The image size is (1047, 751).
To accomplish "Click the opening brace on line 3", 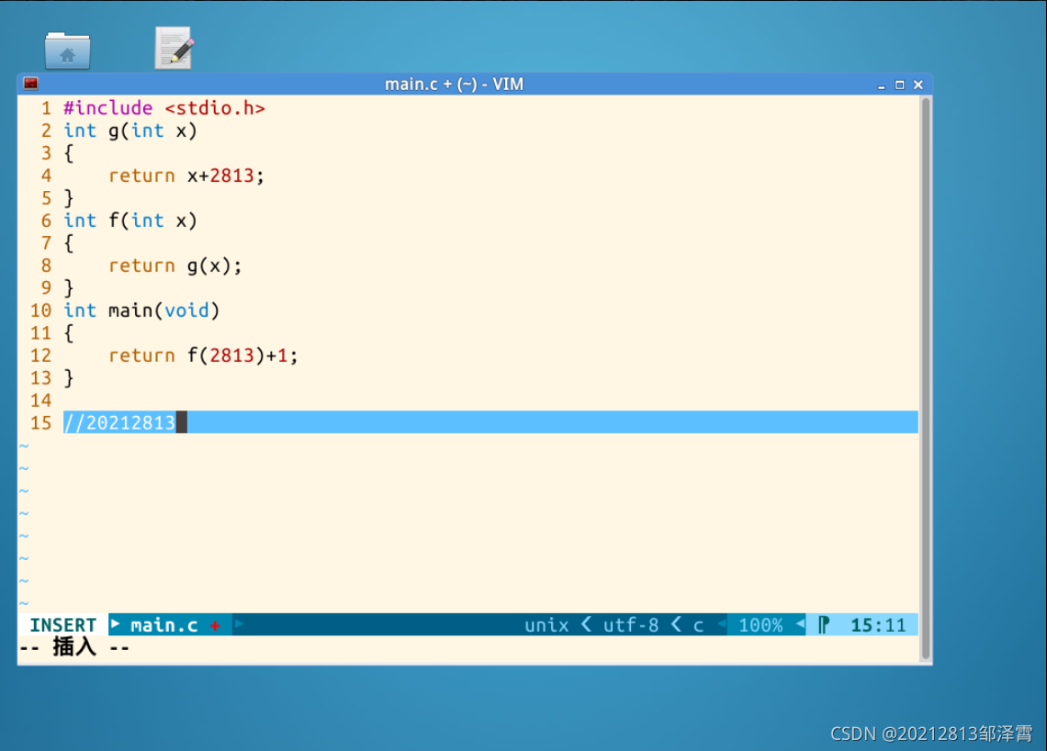I will point(68,153).
